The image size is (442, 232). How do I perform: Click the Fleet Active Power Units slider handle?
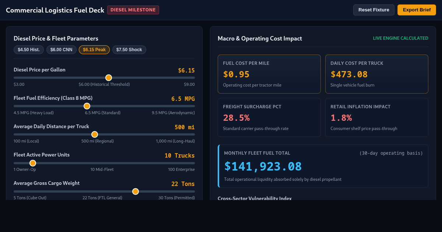point(33,163)
